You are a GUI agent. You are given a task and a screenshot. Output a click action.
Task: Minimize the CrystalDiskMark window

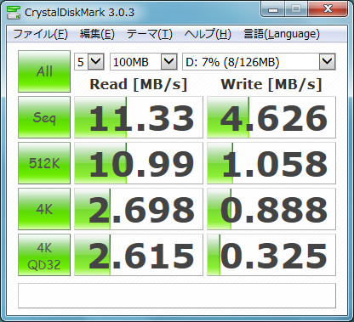pyautogui.click(x=273, y=9)
